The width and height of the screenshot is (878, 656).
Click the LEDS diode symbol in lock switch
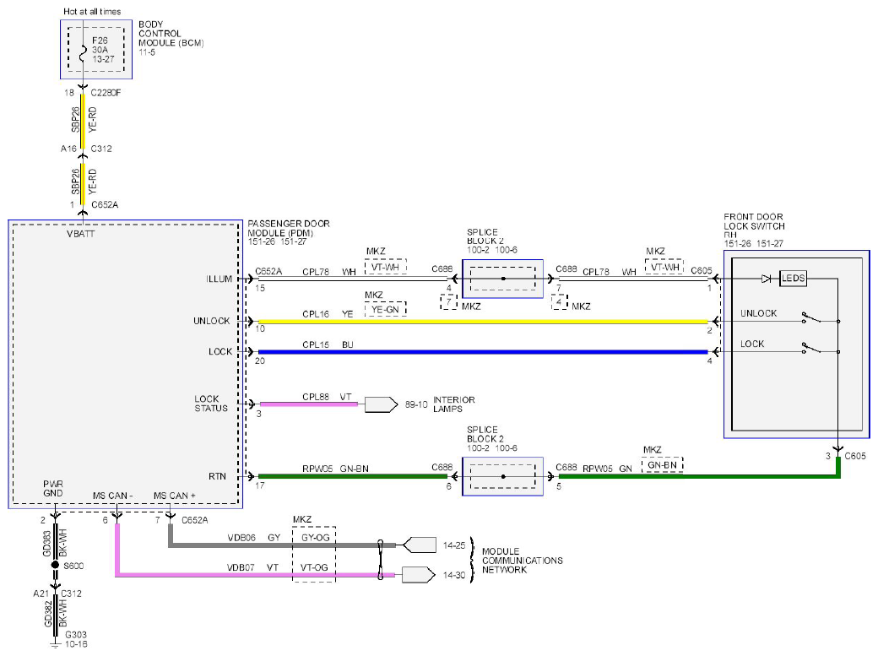(x=766, y=279)
